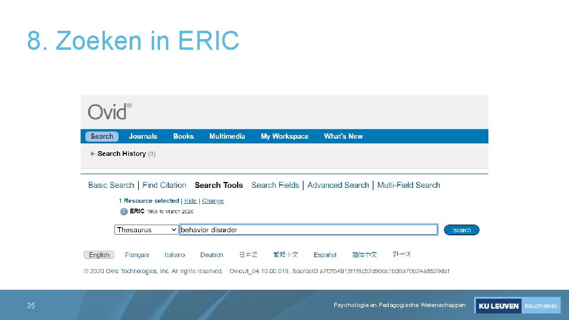Click the '1 Resource selected' text
Image resolution: width=569 pixels, height=320 pixels.
(149, 201)
